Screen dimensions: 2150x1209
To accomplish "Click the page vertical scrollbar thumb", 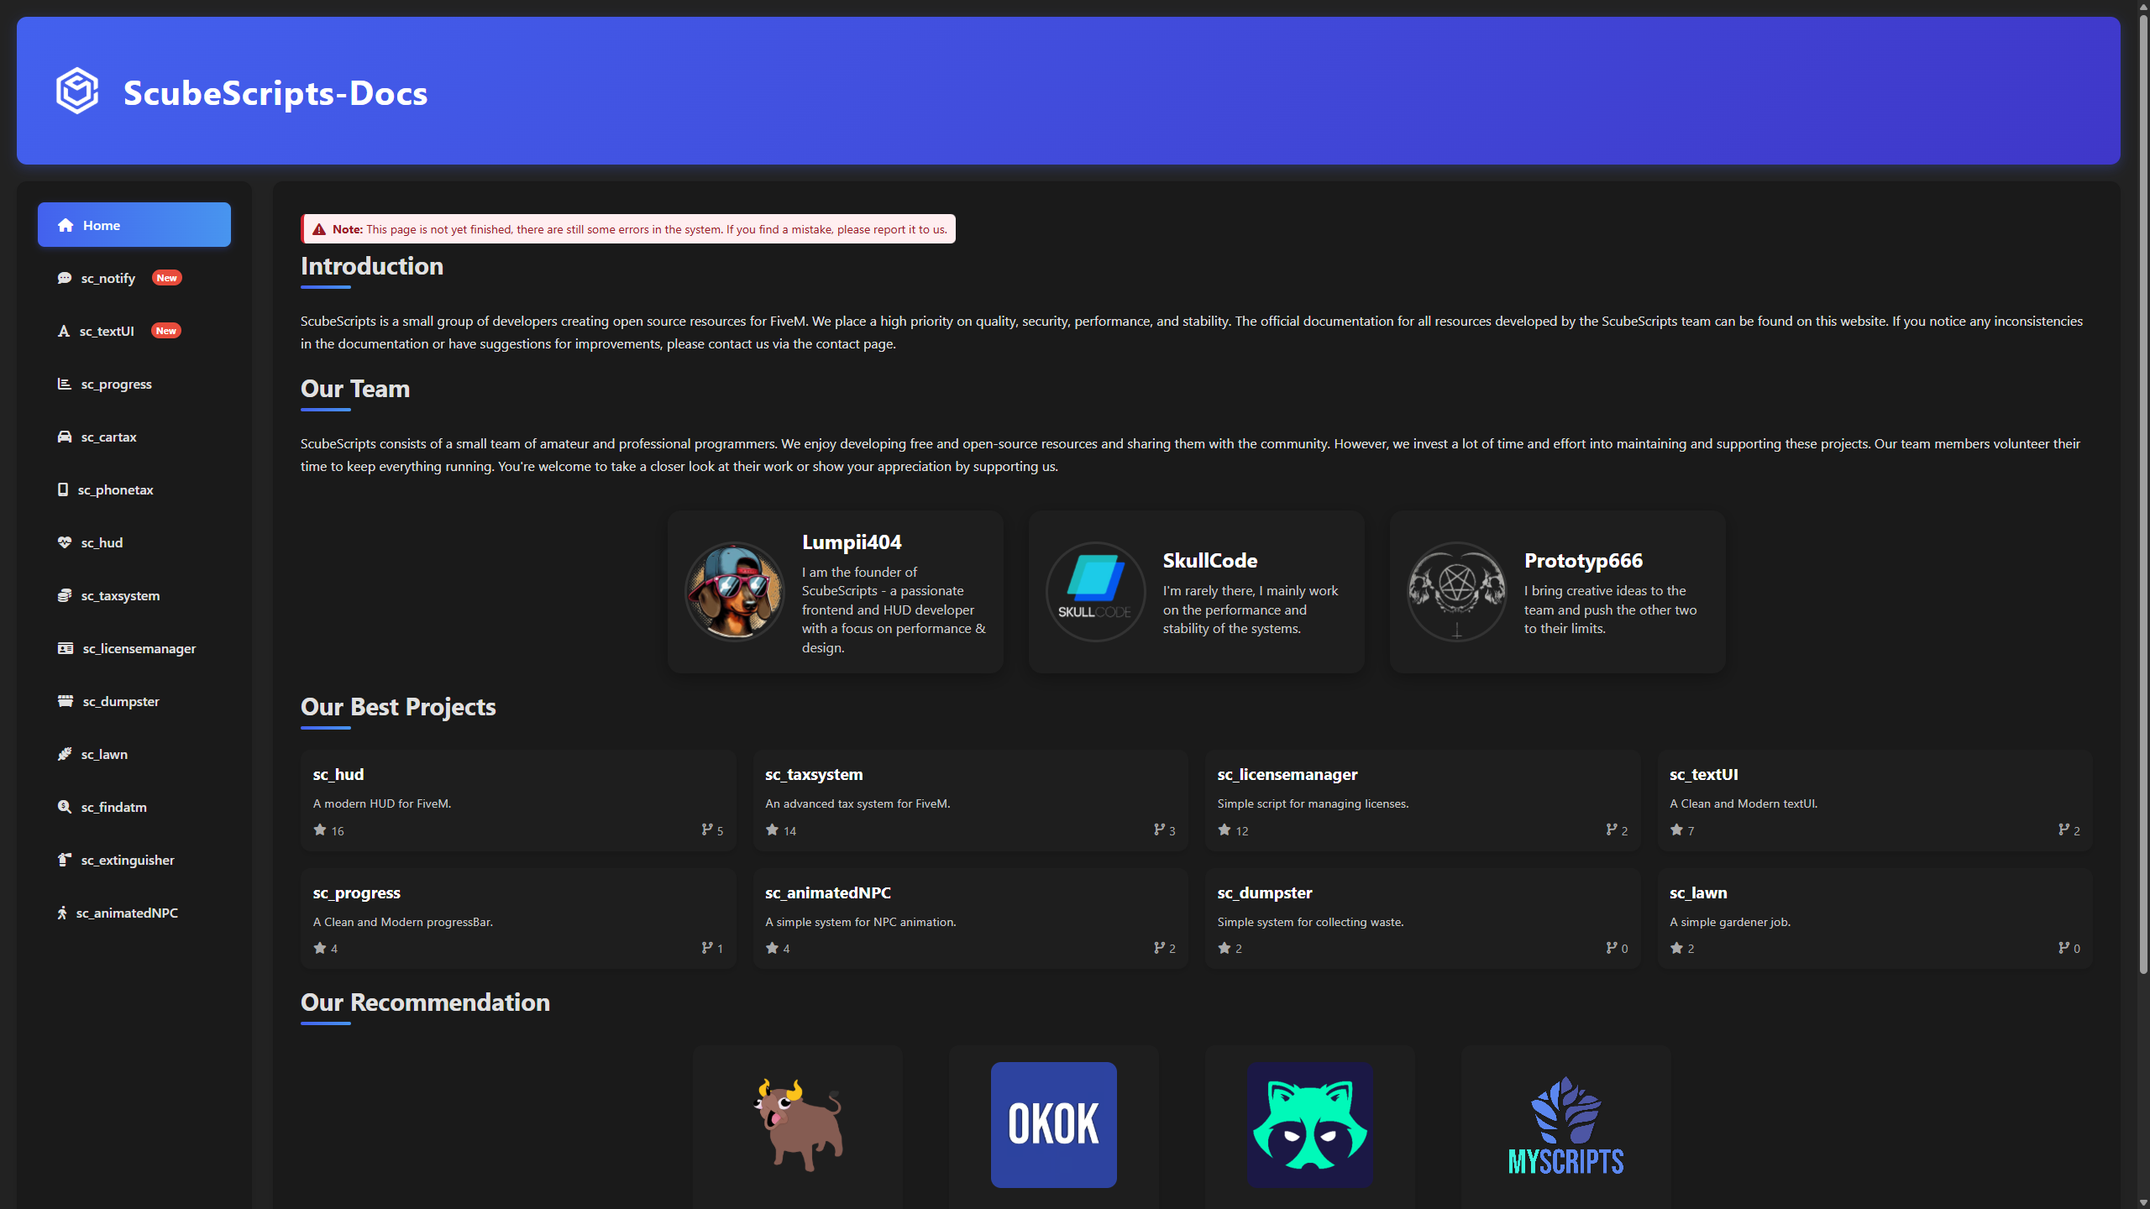I will 2143,494.
